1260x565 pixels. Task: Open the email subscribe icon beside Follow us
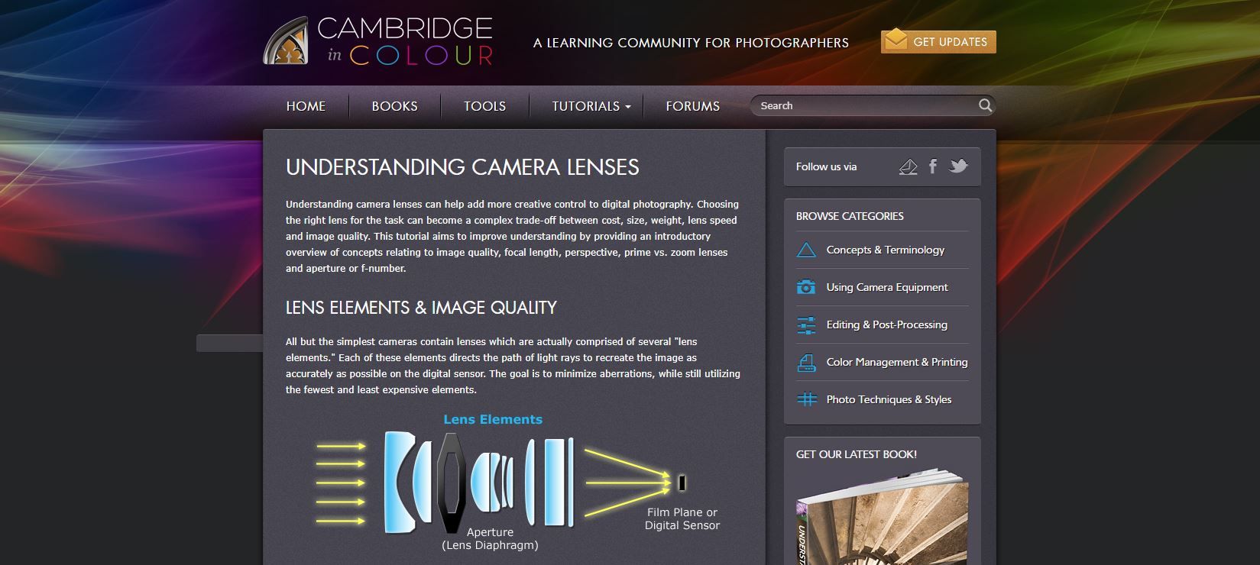(908, 166)
